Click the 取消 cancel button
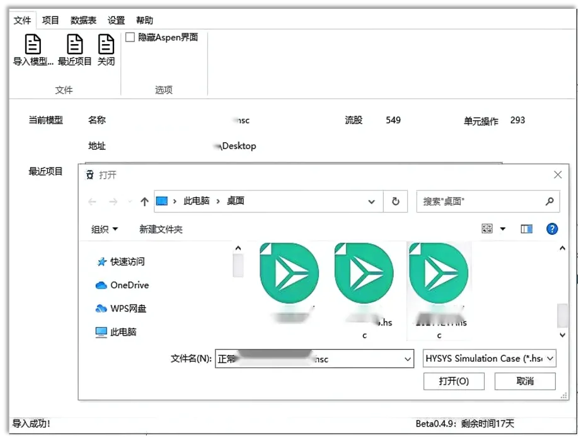This screenshot has width=581, height=438. (525, 381)
